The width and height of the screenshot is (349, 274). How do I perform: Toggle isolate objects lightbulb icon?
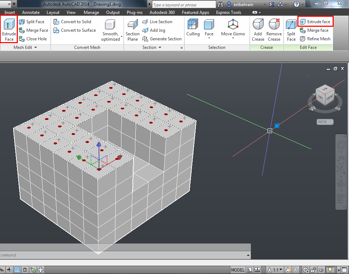pyautogui.click(x=330, y=270)
